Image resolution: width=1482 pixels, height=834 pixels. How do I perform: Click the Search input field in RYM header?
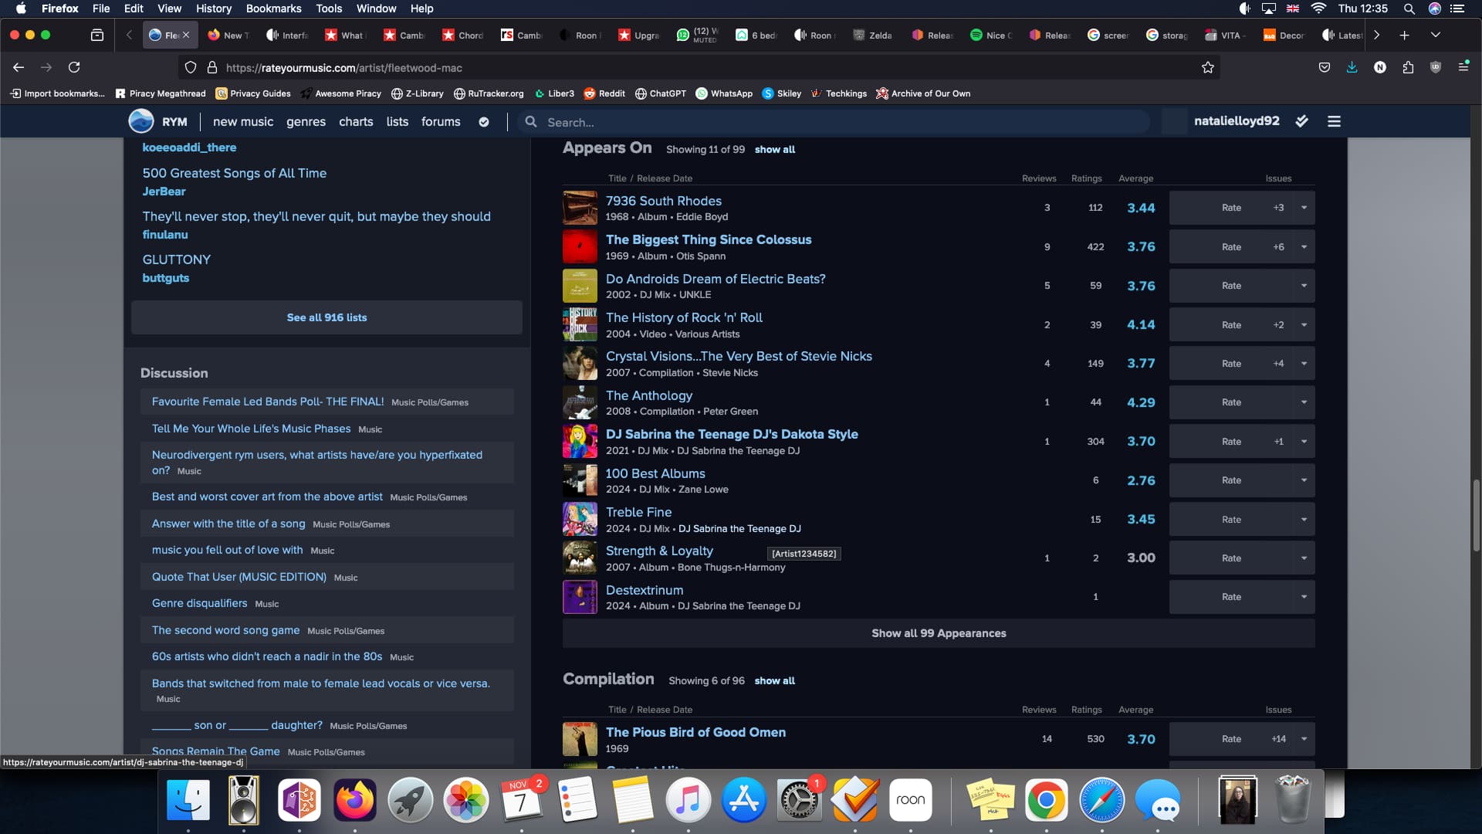pos(834,122)
